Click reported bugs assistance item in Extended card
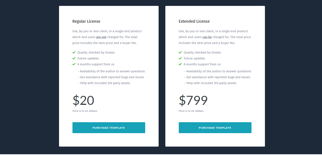This screenshot has height=155, width=322. pos(217,77)
